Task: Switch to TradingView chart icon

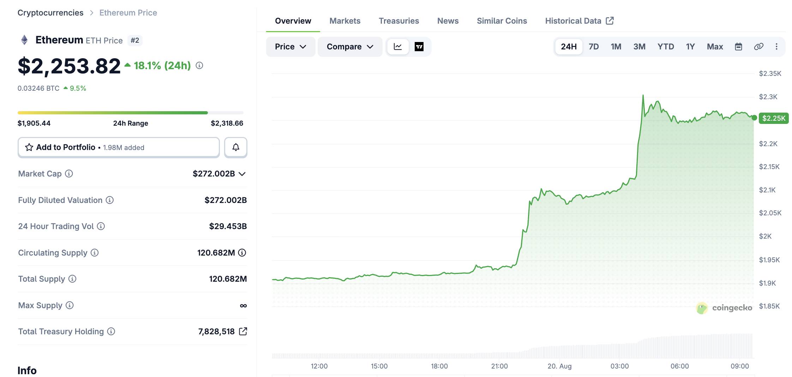Action: coord(419,47)
